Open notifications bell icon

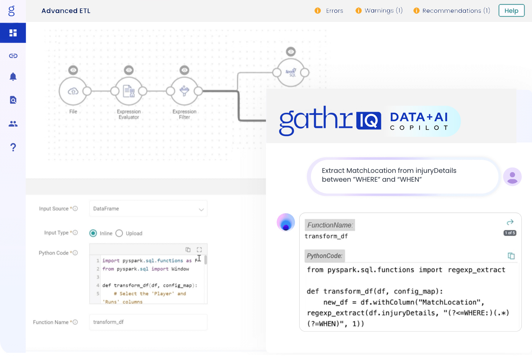click(x=13, y=77)
